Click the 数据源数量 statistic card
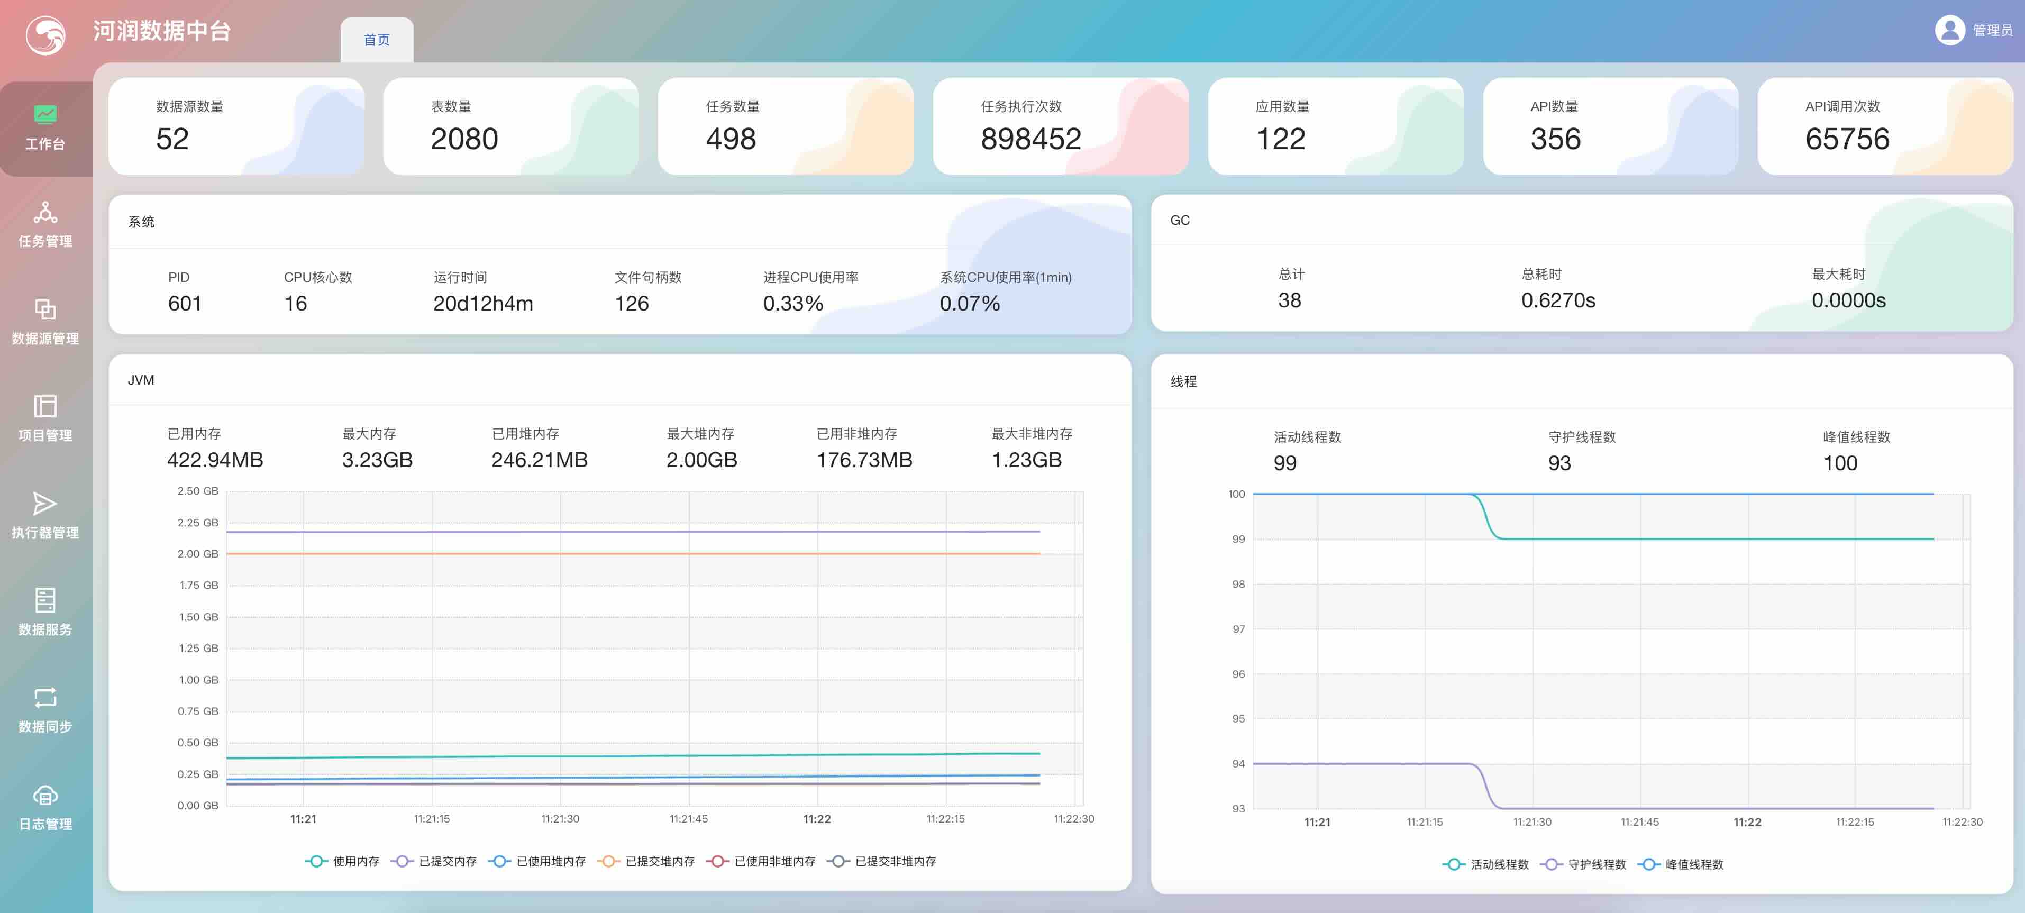This screenshot has width=2025, height=913. pos(236,126)
